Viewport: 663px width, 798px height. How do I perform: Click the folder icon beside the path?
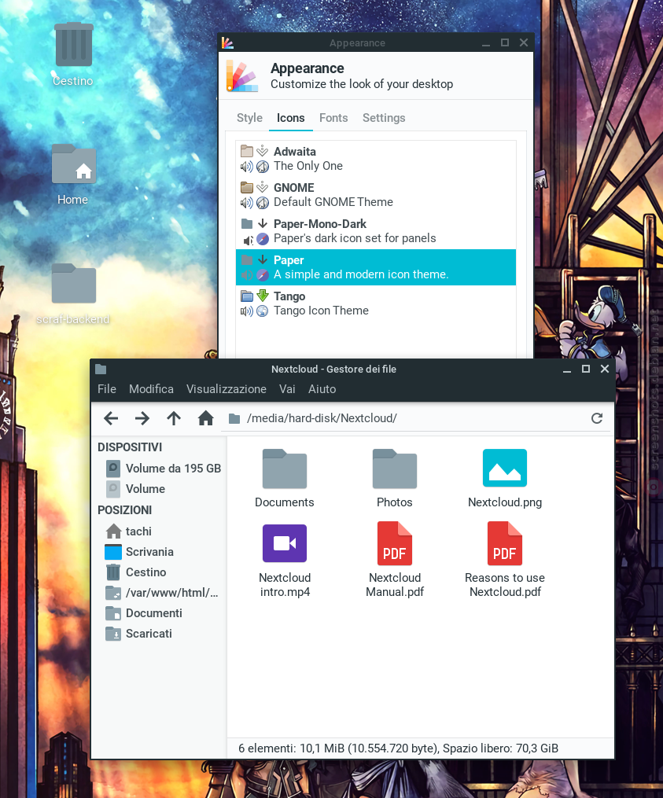[x=234, y=419]
